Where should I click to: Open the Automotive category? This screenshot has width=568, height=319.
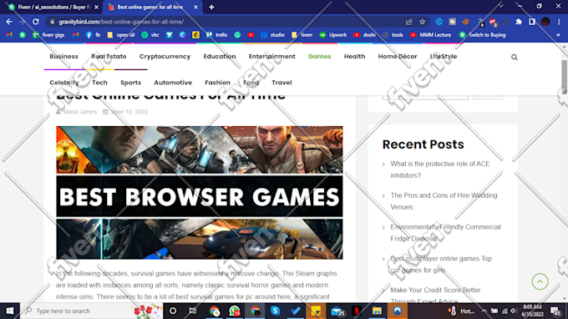[173, 83]
